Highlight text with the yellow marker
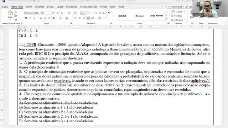Screen dimensions: 228x128 click(x=60, y=18)
